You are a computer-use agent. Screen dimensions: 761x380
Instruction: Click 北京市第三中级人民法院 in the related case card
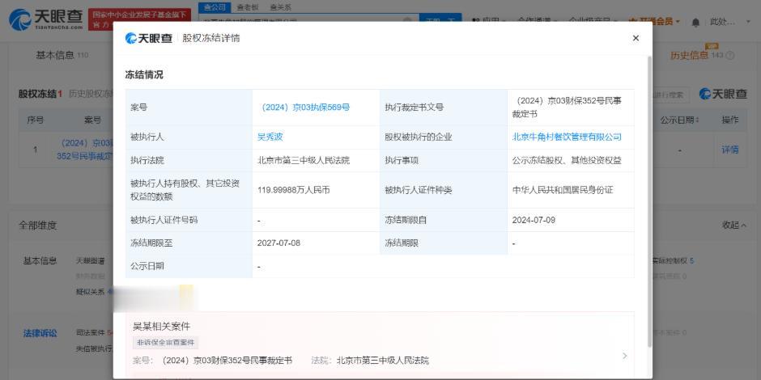pyautogui.click(x=383, y=361)
